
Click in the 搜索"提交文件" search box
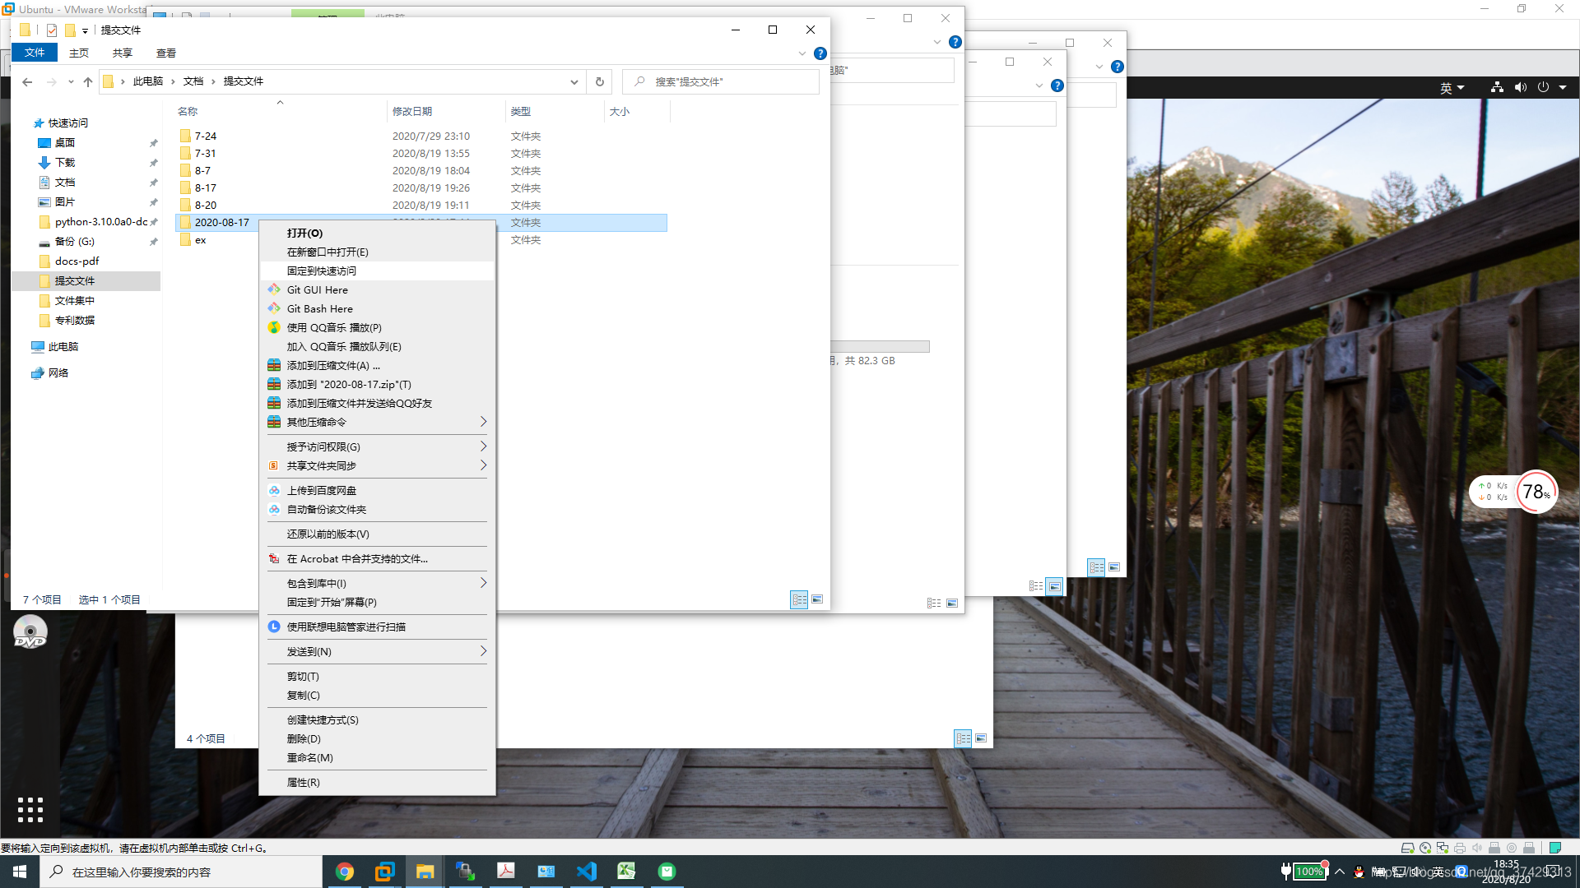point(720,81)
